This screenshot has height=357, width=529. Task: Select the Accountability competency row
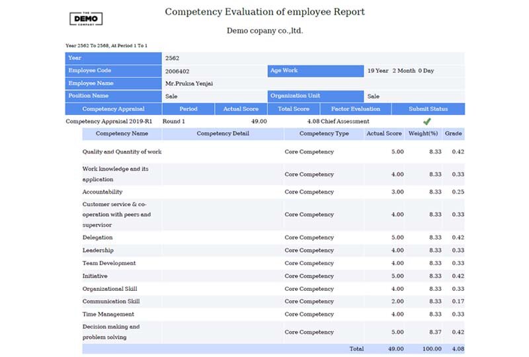point(102,192)
